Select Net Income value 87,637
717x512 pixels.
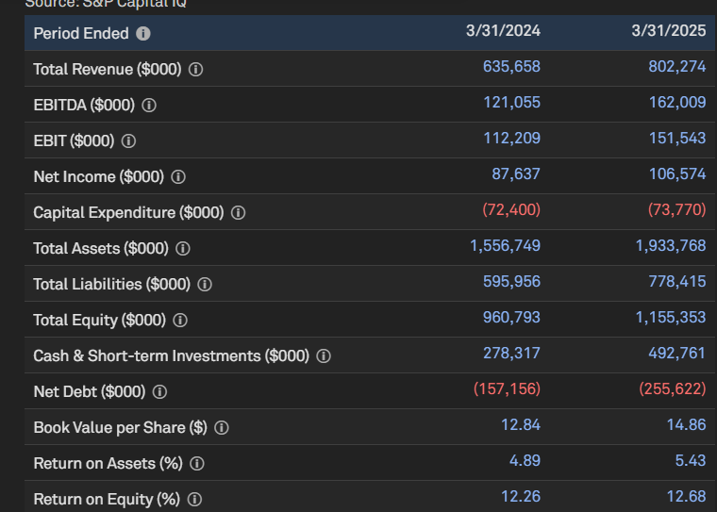[516, 174]
